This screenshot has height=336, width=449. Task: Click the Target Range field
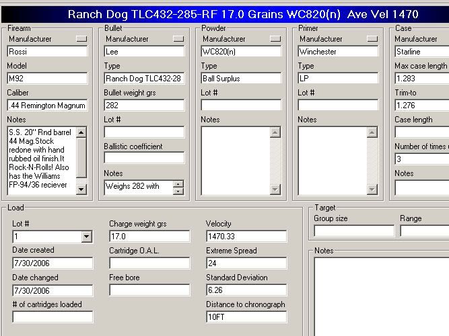coord(425,231)
